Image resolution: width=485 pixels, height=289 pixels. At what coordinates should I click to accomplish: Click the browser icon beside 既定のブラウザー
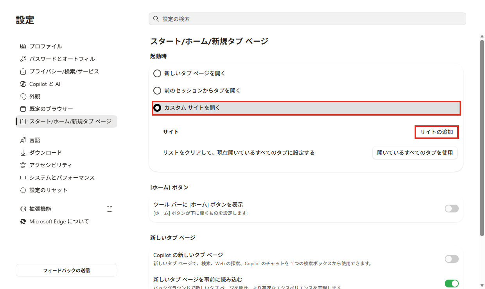click(23, 109)
